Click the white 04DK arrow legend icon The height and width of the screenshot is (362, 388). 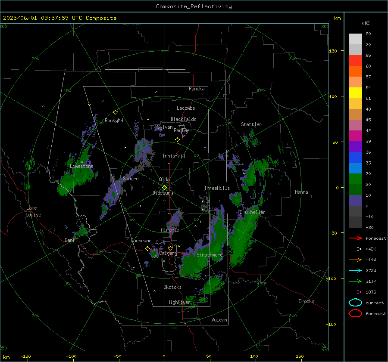[x=355, y=249]
